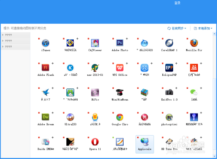Launch Adobe Dreamweaver icon
Viewport: 217px width, 159px height.
pos(46,117)
